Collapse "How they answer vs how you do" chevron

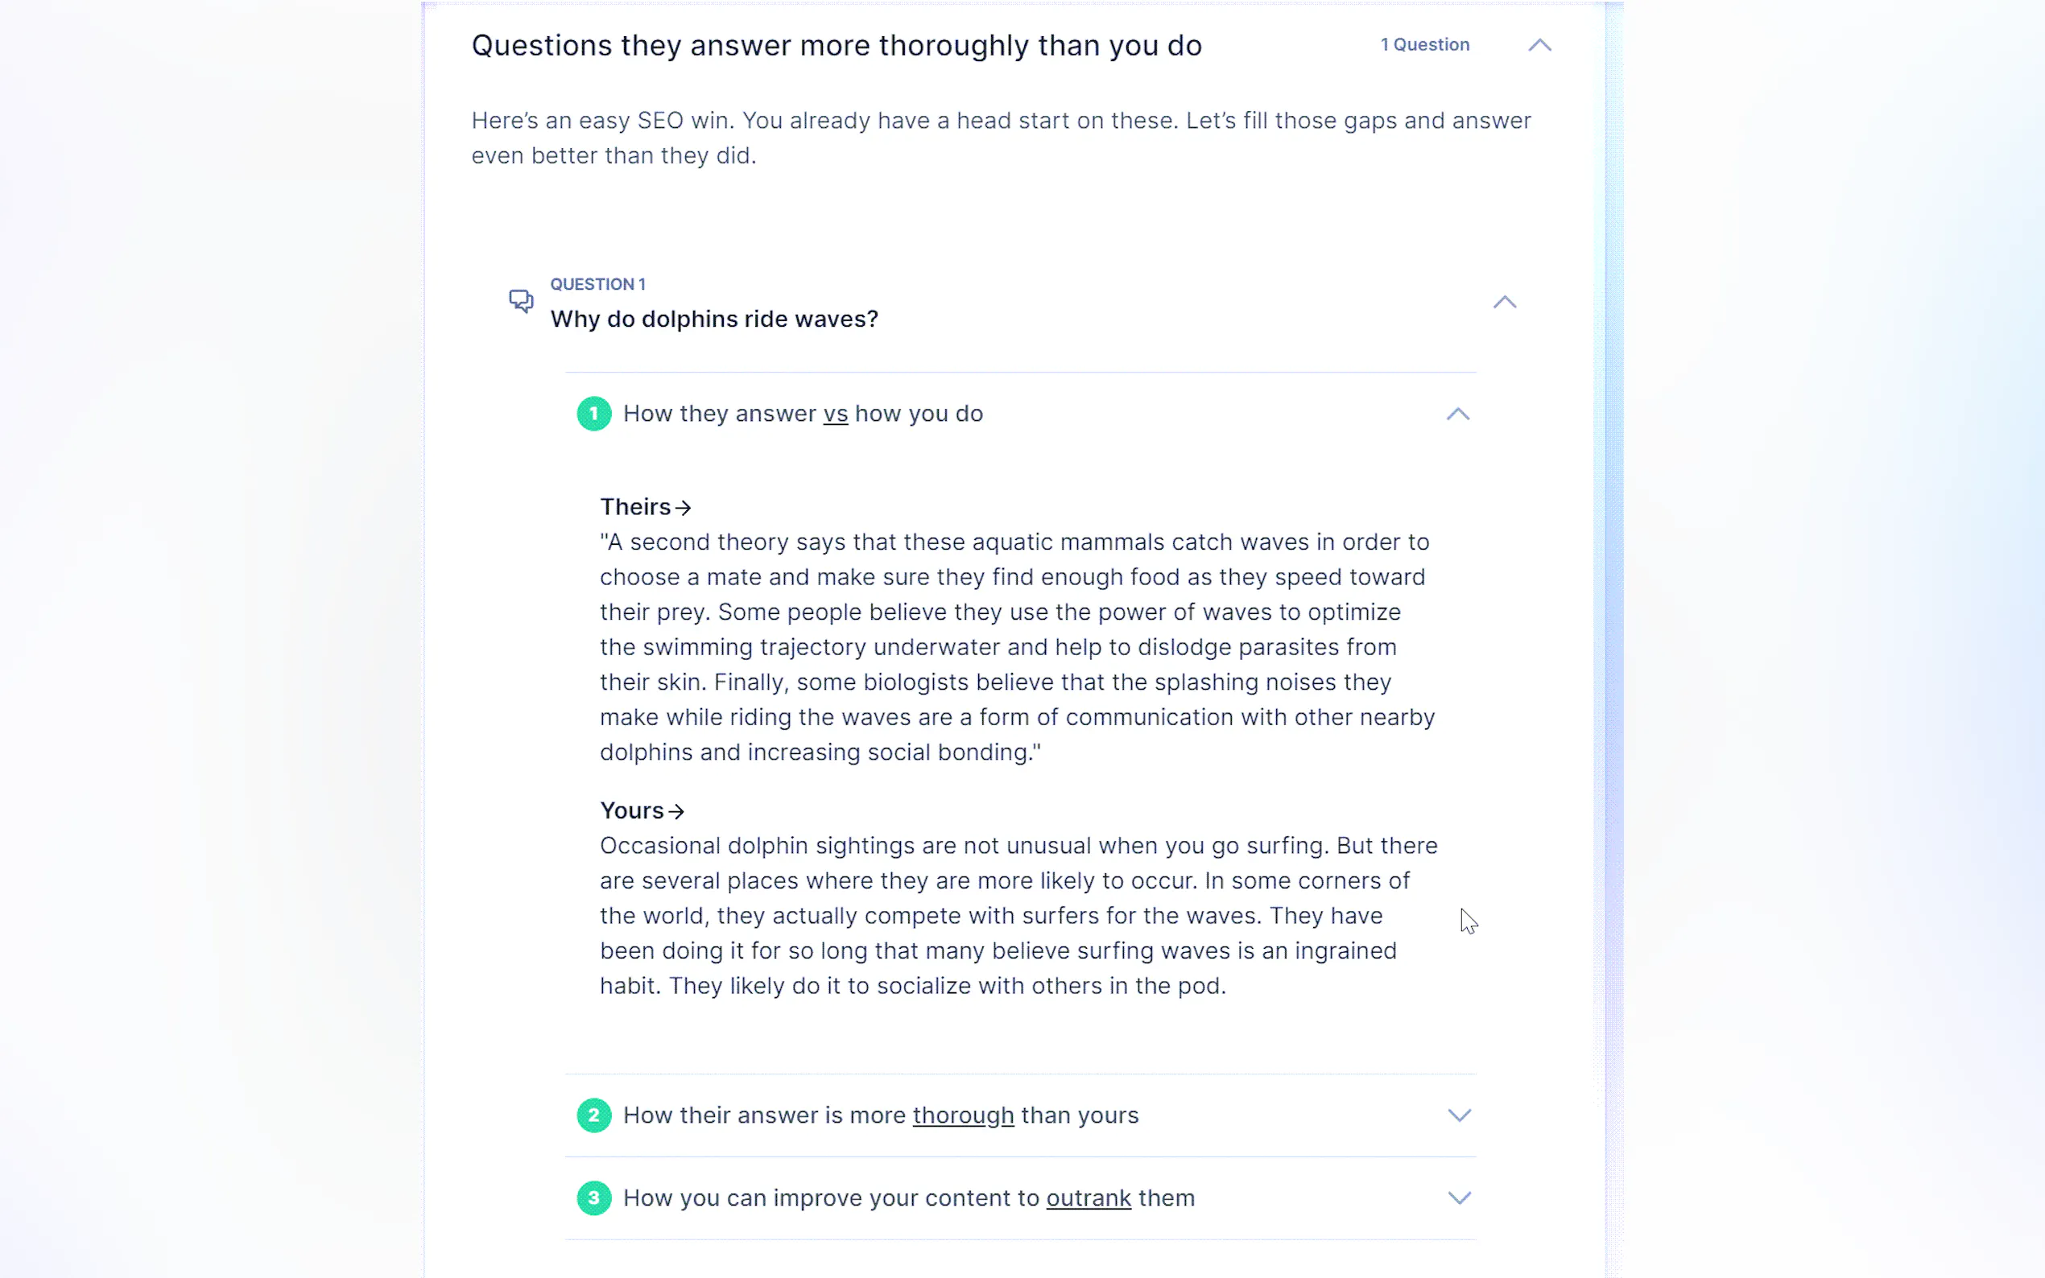click(1457, 414)
